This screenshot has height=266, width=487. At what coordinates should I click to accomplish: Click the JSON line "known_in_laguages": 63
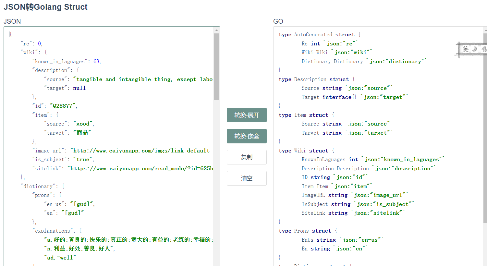click(67, 61)
